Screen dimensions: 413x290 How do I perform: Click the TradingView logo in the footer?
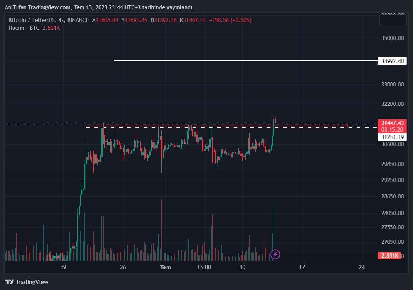[26, 282]
